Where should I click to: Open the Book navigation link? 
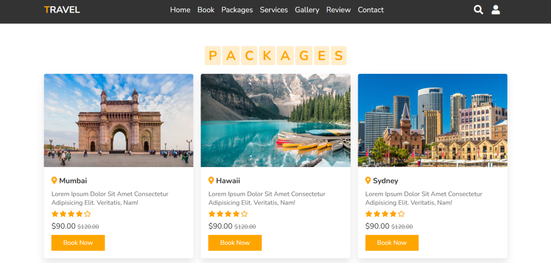pyautogui.click(x=206, y=10)
